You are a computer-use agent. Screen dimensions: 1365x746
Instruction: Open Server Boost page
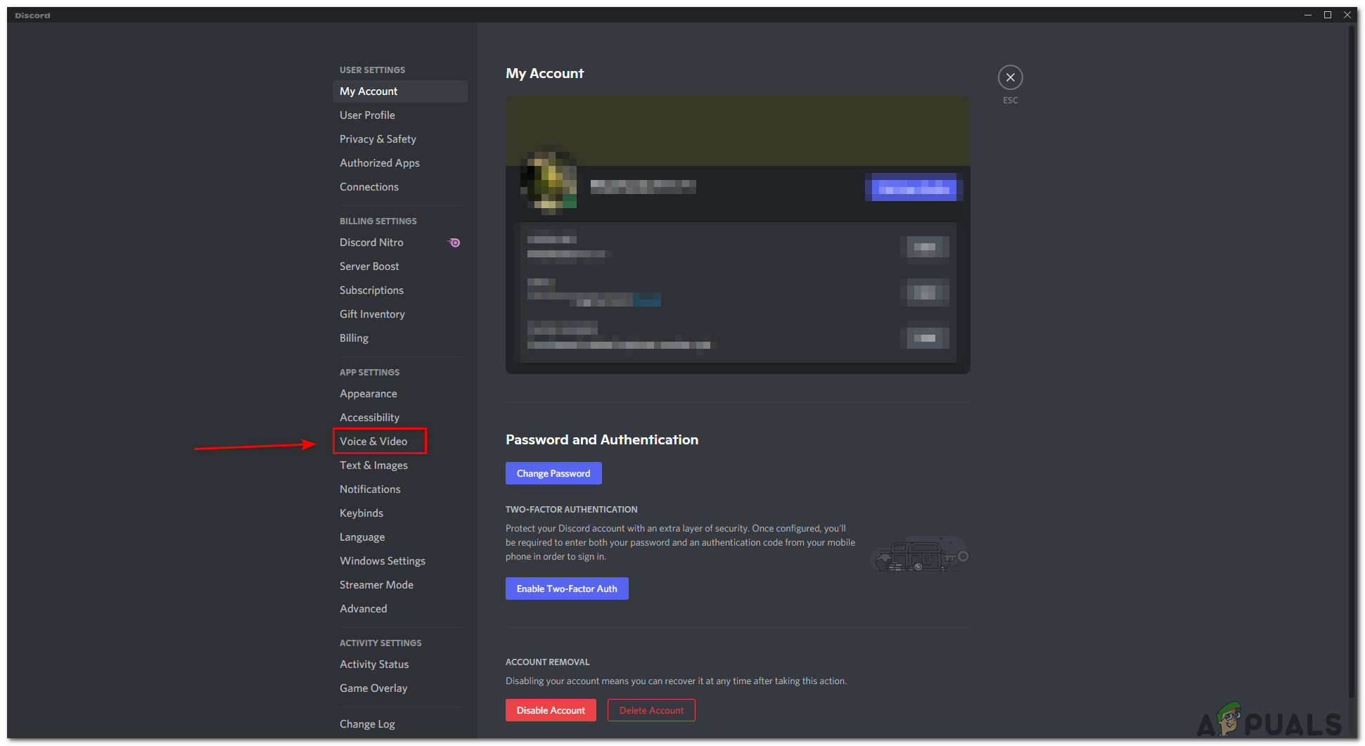399,266
